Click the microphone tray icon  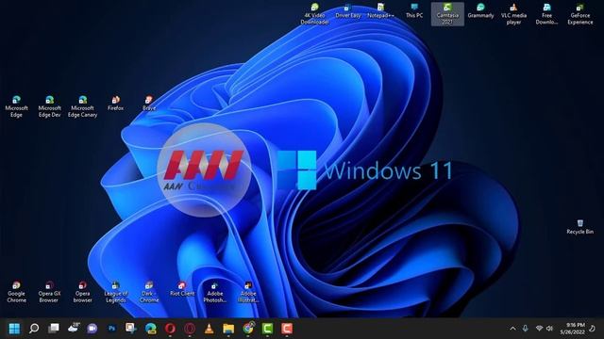525,329
